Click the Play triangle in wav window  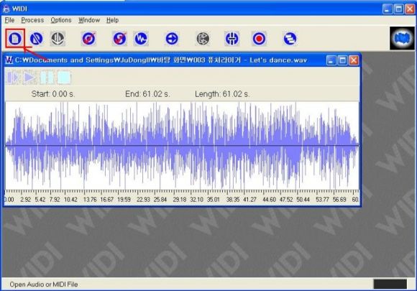pos(29,78)
